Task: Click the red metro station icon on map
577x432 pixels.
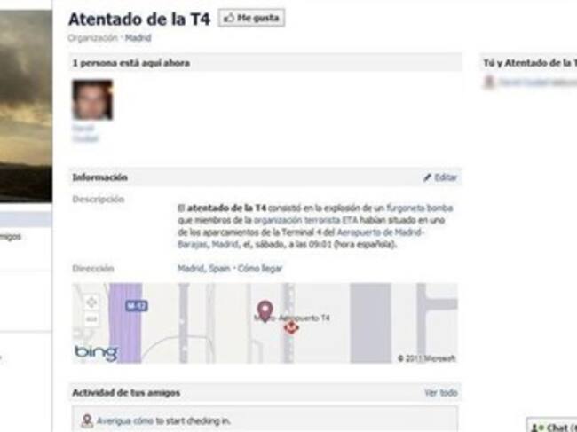Action: [x=291, y=326]
